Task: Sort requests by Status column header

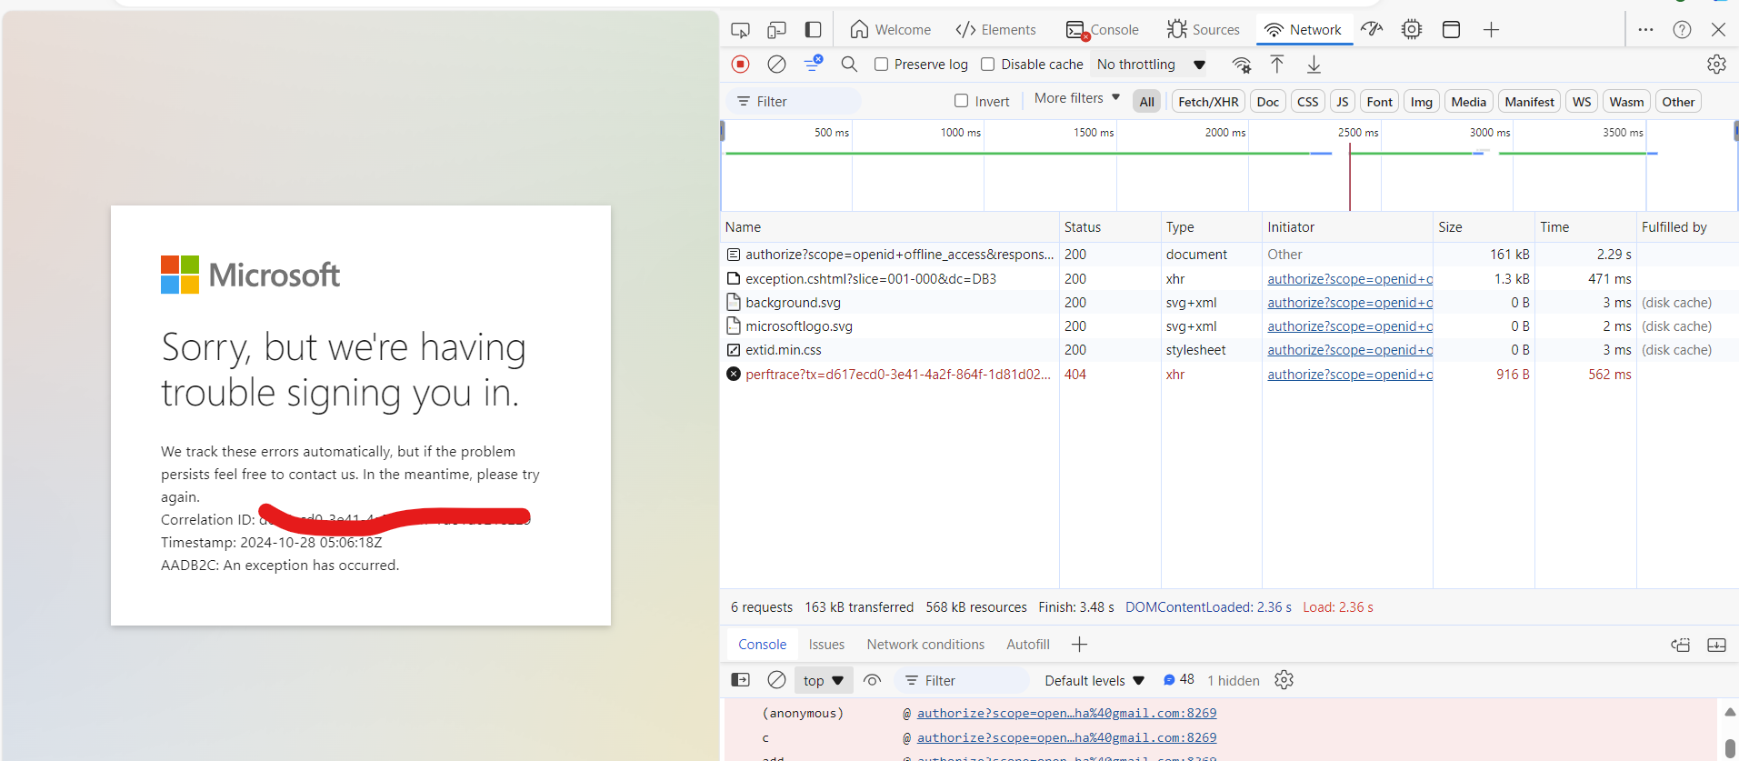Action: [x=1110, y=227]
